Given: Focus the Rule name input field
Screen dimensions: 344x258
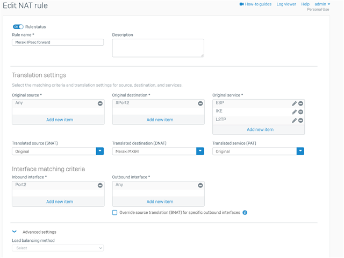Looking at the screenshot, I should click(58, 42).
